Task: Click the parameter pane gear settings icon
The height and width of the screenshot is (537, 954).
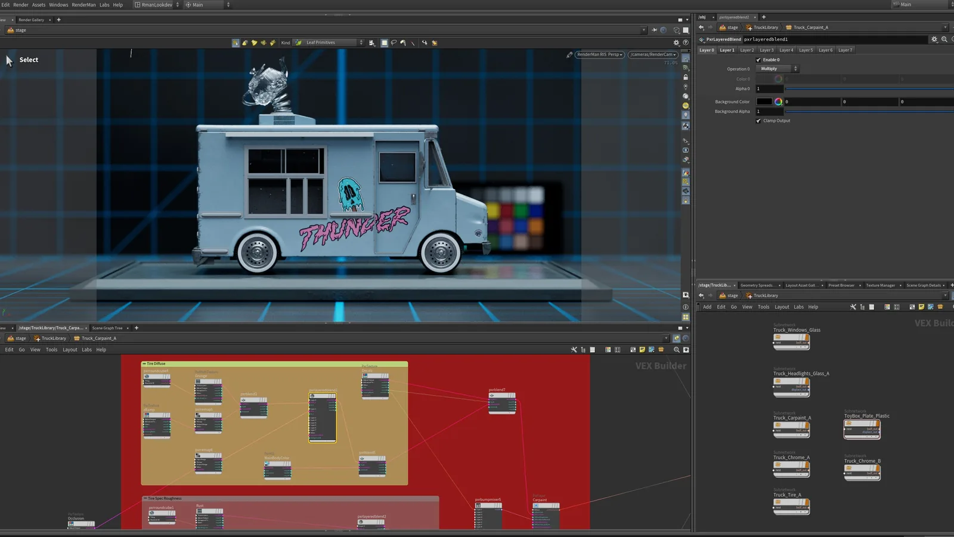Action: click(934, 39)
